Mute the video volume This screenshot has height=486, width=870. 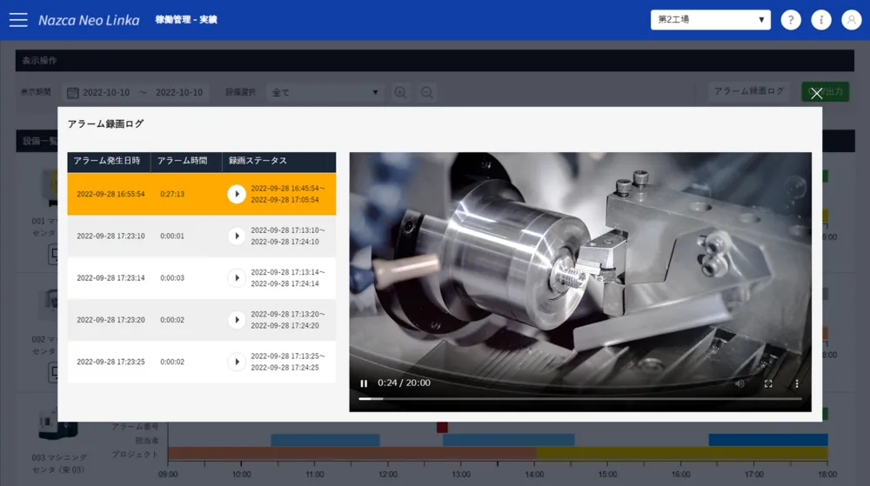(x=739, y=383)
